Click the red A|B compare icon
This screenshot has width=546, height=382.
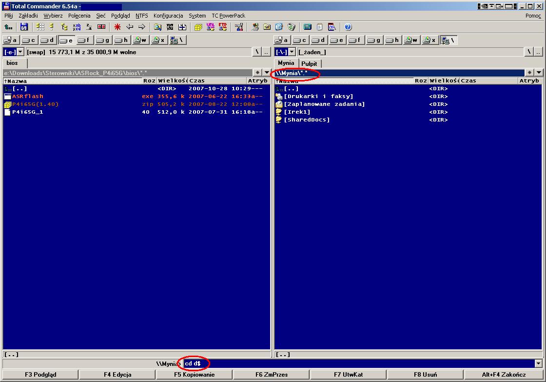pos(101,27)
